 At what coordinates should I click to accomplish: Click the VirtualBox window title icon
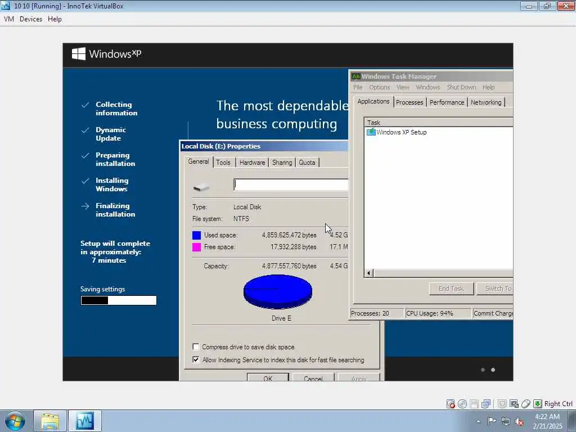pyautogui.click(x=6, y=6)
